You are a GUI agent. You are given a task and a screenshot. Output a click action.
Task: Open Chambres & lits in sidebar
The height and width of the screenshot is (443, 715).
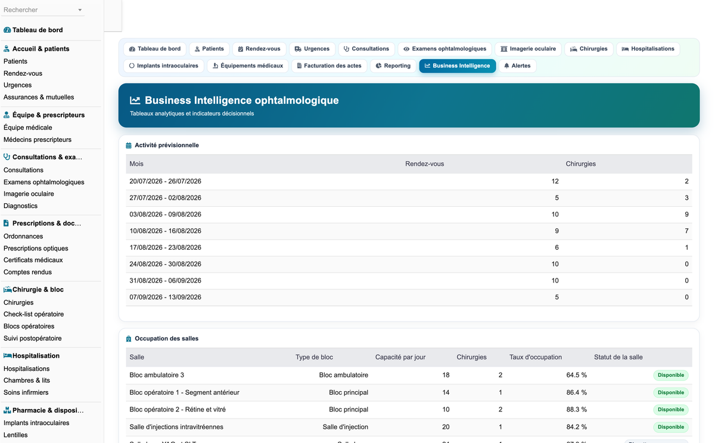click(x=27, y=380)
